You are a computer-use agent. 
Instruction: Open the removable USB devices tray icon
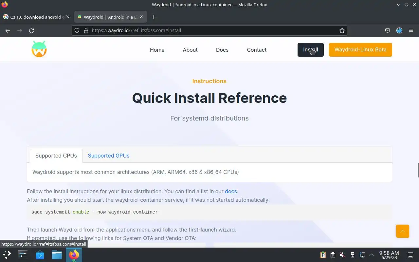click(352, 255)
